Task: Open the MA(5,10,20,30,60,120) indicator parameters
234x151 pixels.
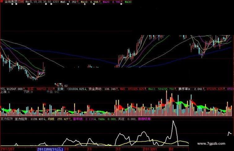Action: pos(42,2)
